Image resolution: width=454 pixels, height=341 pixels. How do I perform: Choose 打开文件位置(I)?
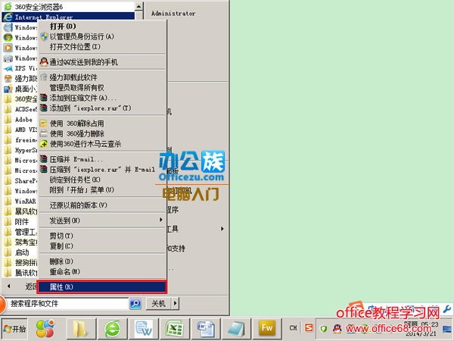pos(102,47)
